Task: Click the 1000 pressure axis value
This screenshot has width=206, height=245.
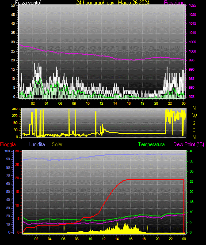Action: (x=192, y=51)
